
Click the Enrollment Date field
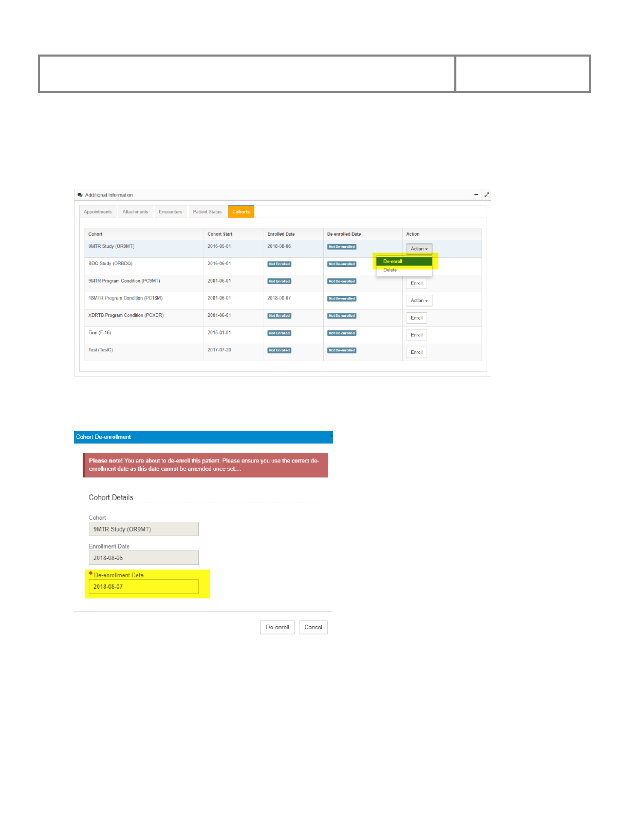(144, 558)
